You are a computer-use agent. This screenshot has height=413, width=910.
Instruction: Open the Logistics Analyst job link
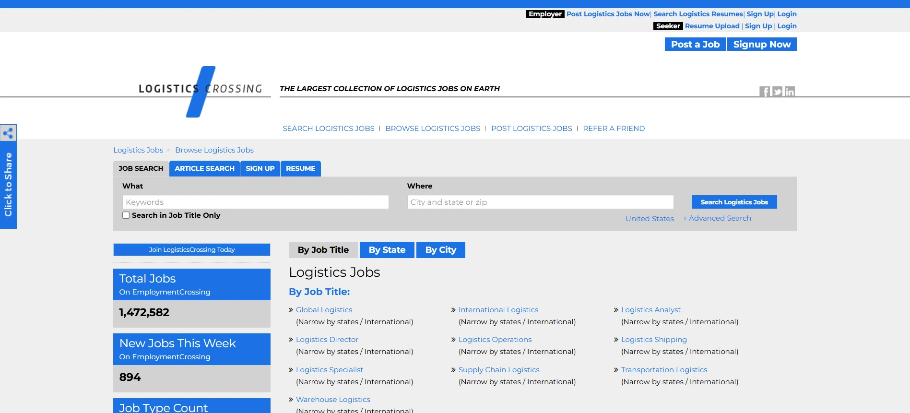[x=651, y=310]
